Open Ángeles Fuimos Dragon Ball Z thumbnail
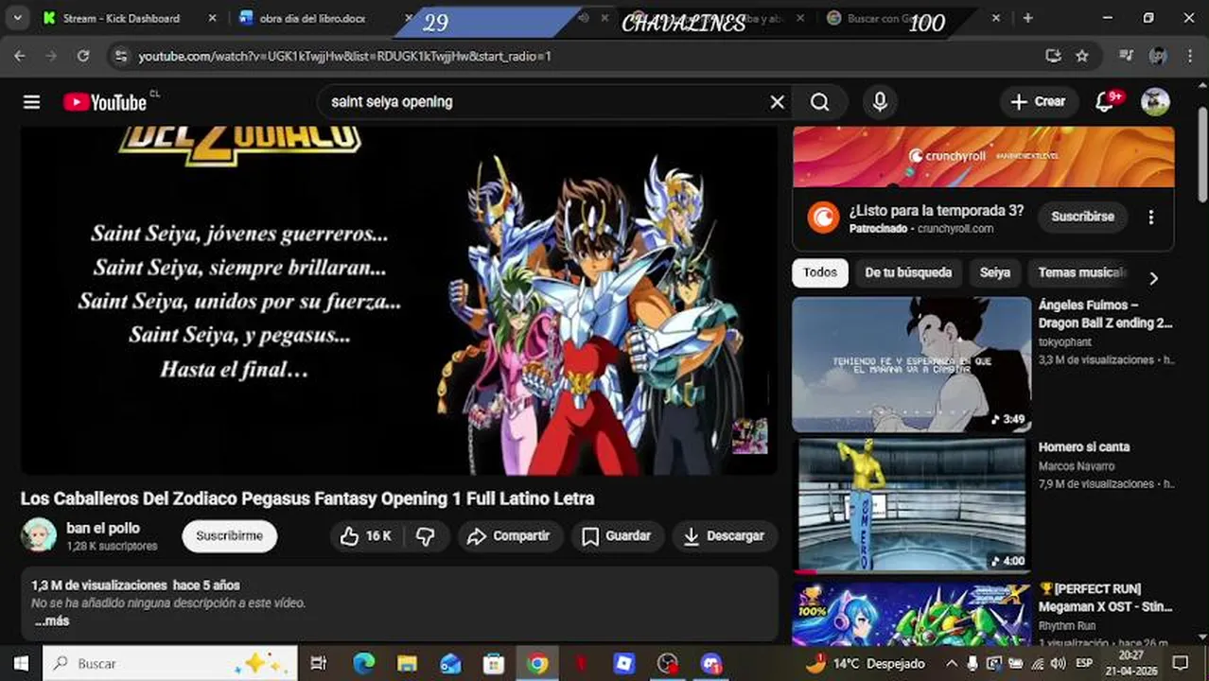 (912, 364)
